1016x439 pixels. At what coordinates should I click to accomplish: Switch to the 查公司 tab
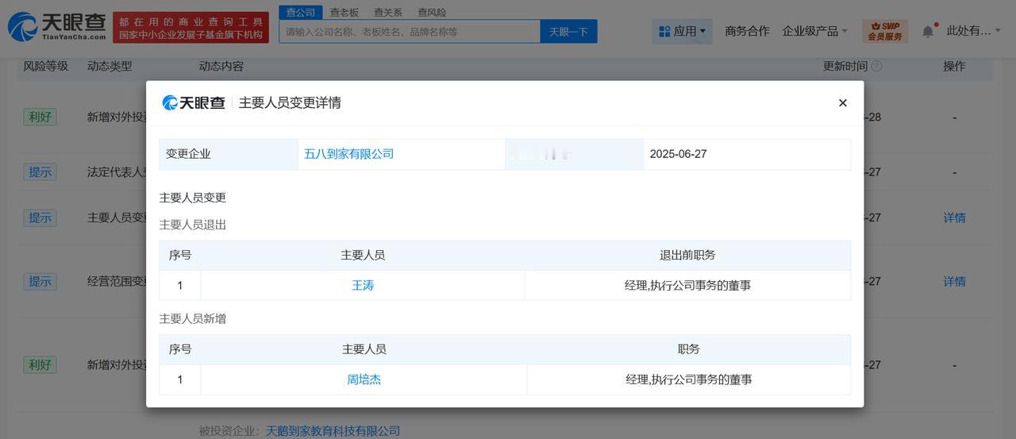(301, 12)
